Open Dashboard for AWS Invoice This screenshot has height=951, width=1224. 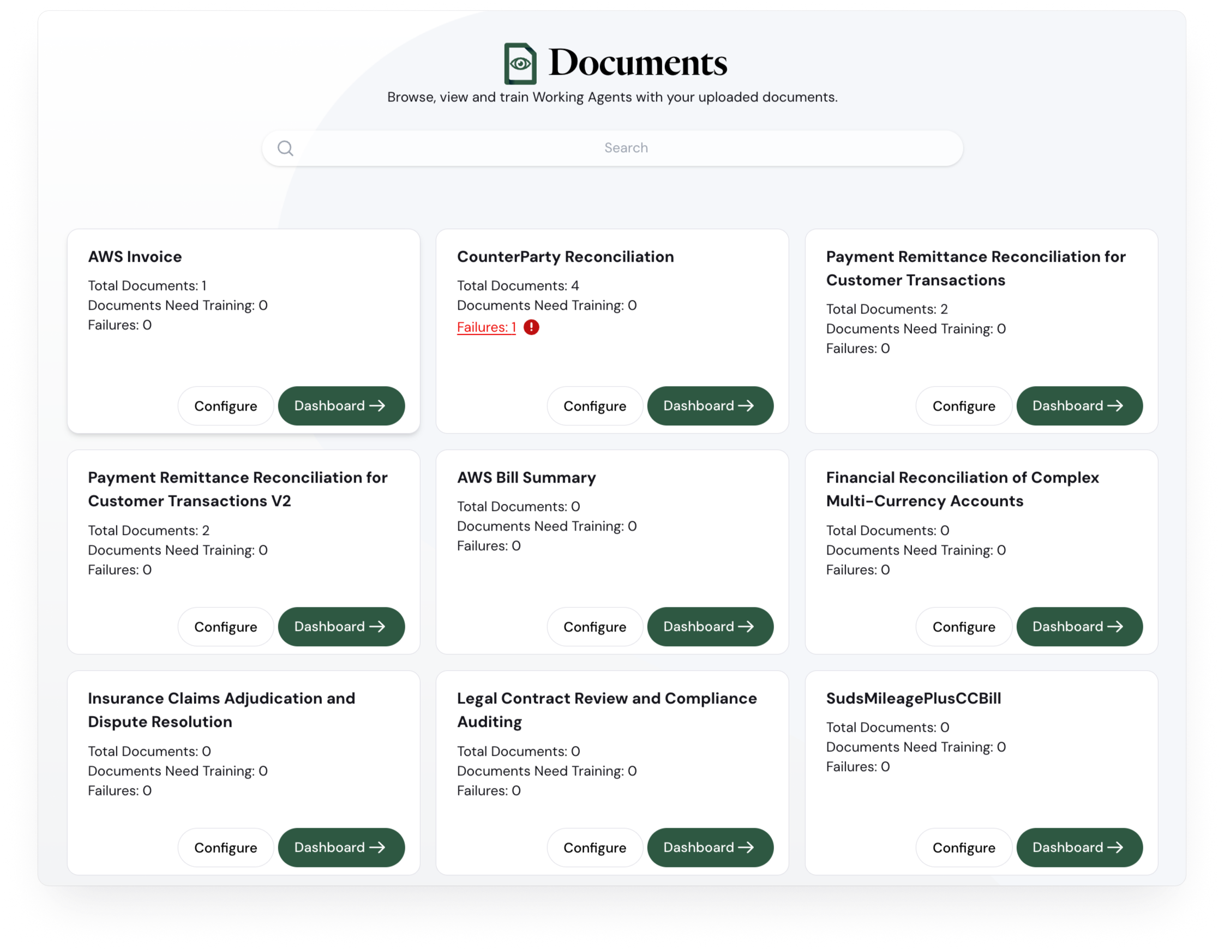341,406
